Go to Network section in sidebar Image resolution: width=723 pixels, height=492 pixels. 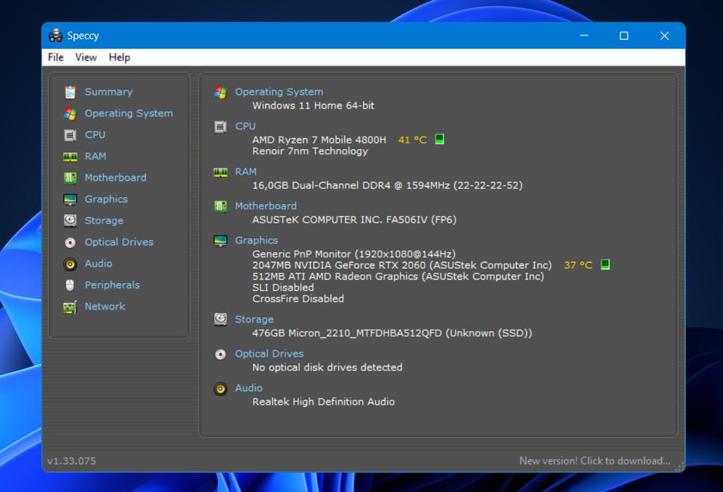pyautogui.click(x=105, y=306)
